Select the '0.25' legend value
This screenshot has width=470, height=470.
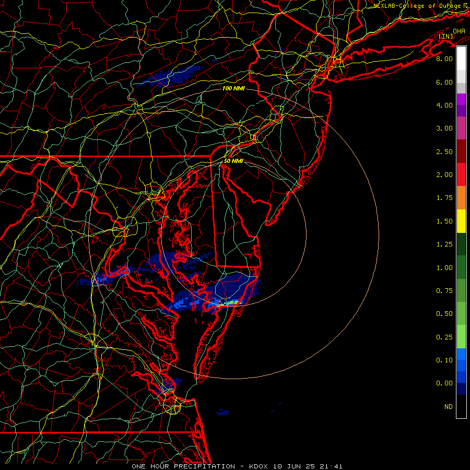click(444, 337)
